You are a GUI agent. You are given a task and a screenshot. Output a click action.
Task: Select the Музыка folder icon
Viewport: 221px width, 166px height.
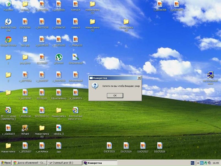tap(25, 4)
